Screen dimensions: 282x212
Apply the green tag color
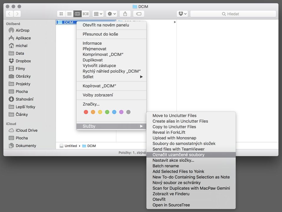coord(107,112)
